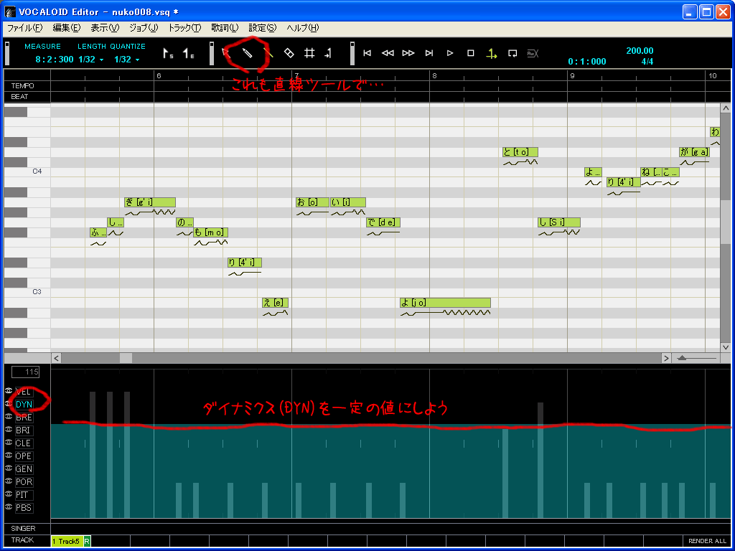Screen dimensions: 735x551
Task: Open the 歌詞(L) menu
Action: pyautogui.click(x=225, y=28)
